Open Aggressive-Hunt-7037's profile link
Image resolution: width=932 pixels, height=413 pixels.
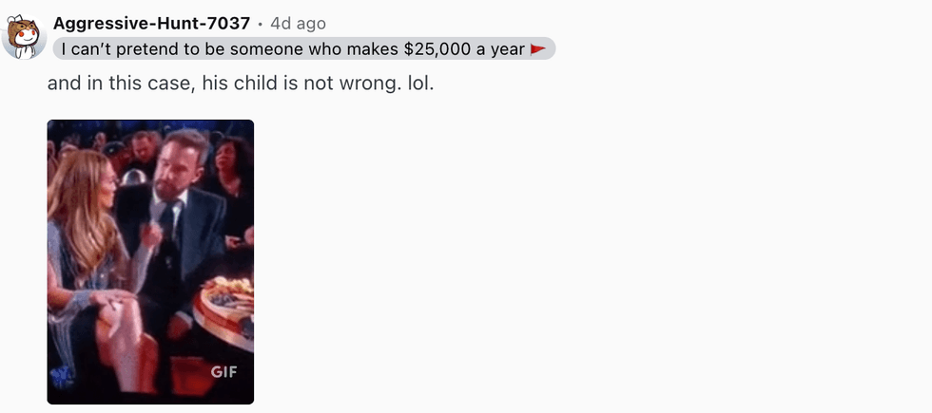click(151, 23)
